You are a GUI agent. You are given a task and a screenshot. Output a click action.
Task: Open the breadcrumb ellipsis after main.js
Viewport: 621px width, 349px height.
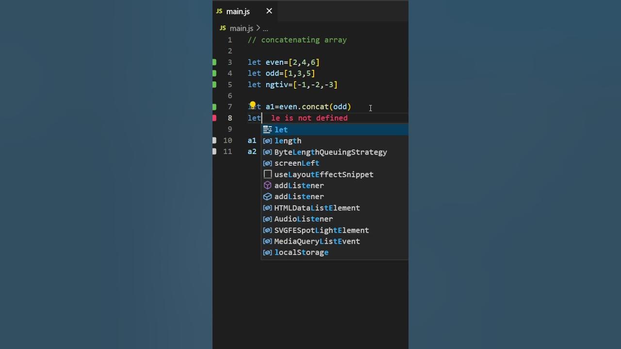click(x=265, y=29)
